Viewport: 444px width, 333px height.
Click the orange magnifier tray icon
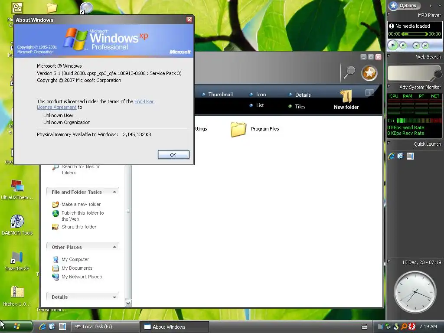pyautogui.click(x=404, y=326)
